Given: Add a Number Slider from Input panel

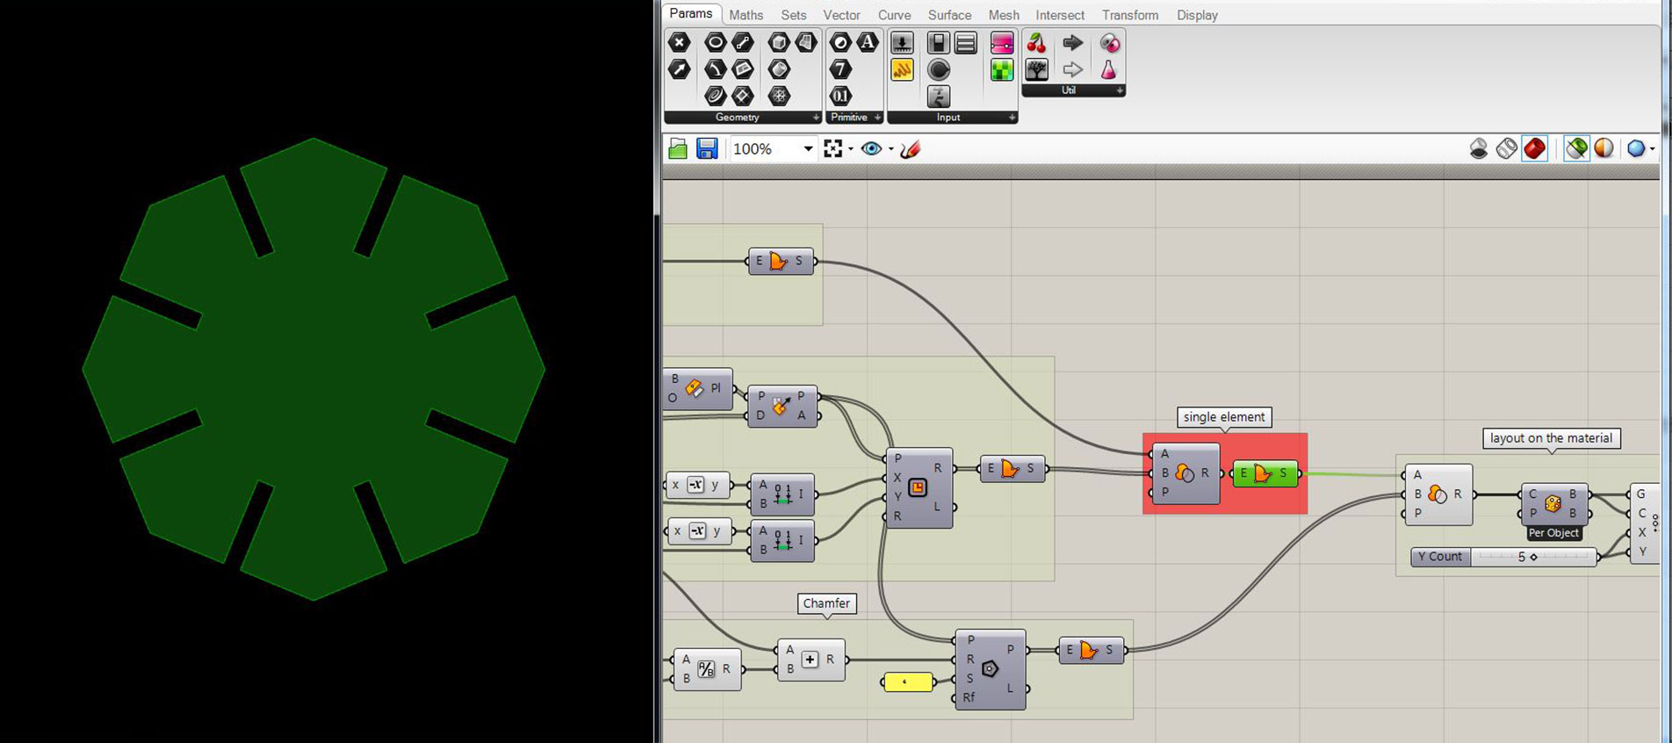Looking at the screenshot, I should click(902, 42).
